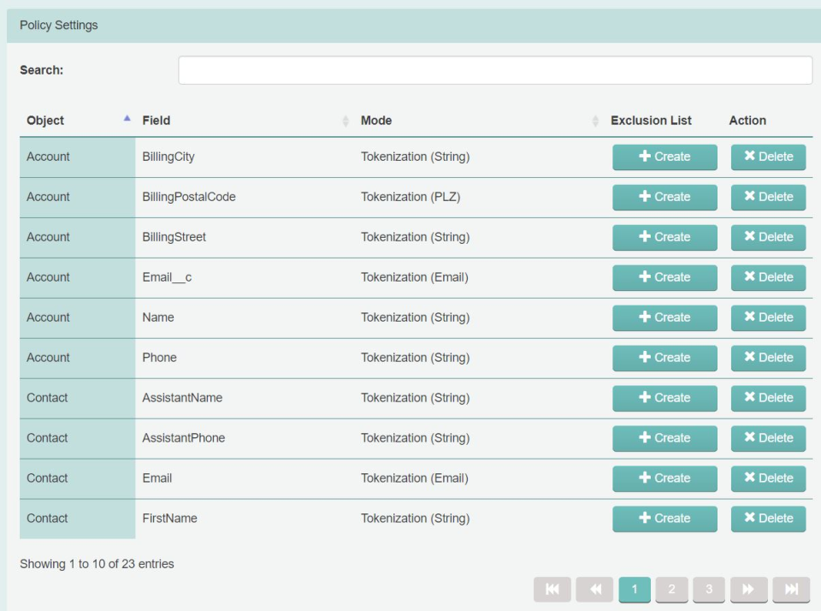Select the Account Name table row
821x611 pixels.
click(257, 317)
